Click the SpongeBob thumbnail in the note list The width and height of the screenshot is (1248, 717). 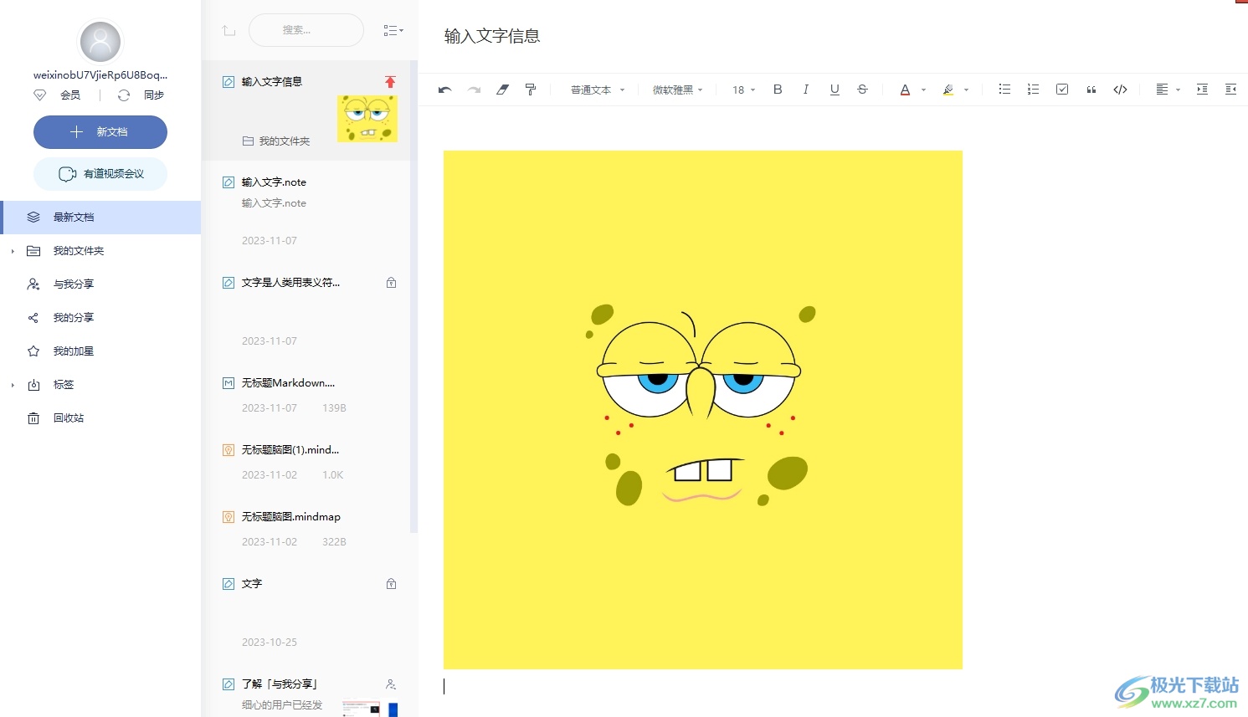tap(367, 118)
